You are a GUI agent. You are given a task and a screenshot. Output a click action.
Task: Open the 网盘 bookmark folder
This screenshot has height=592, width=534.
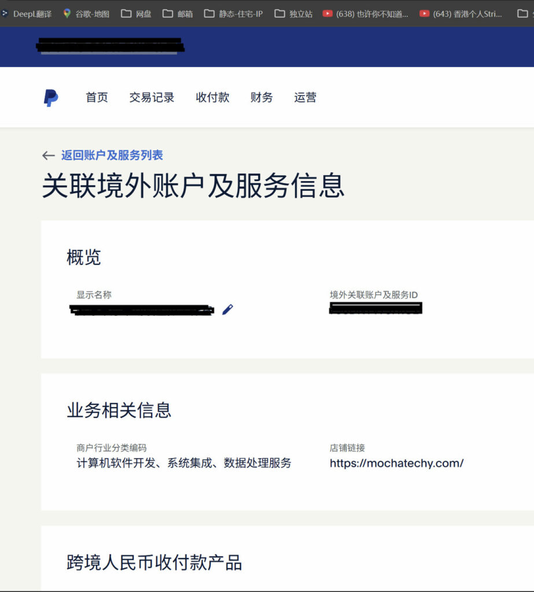tap(137, 13)
